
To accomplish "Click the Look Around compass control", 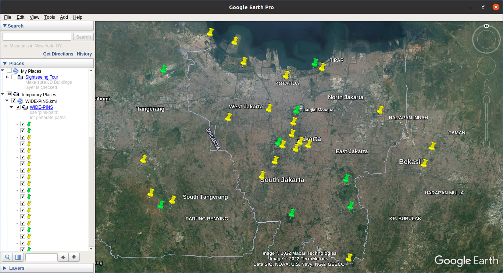I will point(486,39).
